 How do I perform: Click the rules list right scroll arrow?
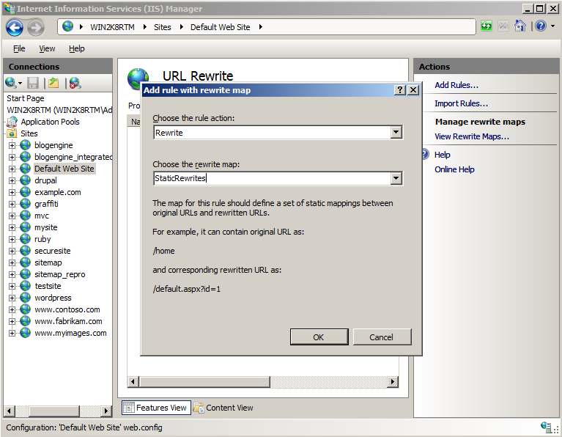click(393, 382)
